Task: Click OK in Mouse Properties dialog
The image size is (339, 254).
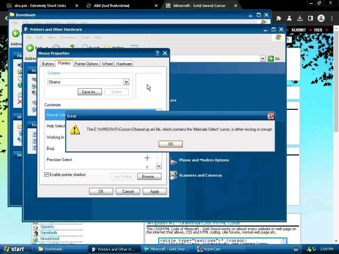Action: [x=101, y=191]
